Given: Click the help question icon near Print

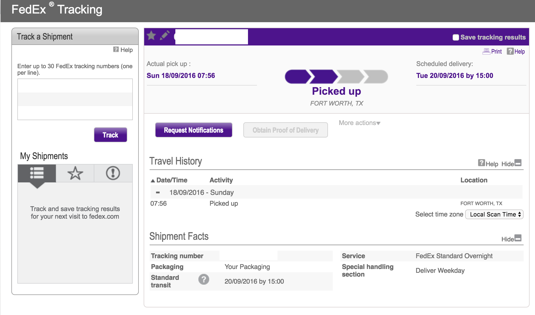Looking at the screenshot, I should [x=510, y=51].
